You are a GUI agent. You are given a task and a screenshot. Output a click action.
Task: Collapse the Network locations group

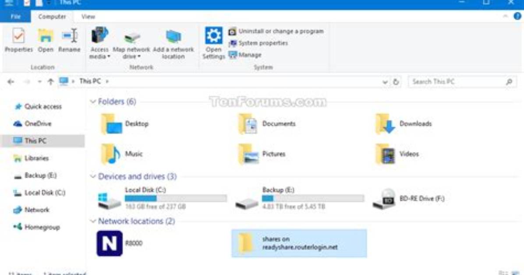tap(93, 221)
